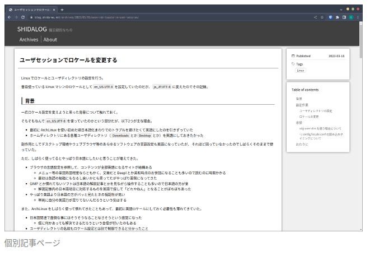Click the Linux tag badge
The width and height of the screenshot is (370, 256).
tap(301, 71)
